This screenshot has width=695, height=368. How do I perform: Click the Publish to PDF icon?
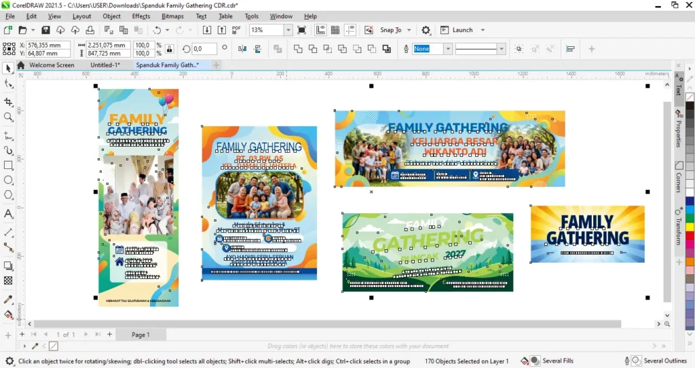tap(236, 30)
